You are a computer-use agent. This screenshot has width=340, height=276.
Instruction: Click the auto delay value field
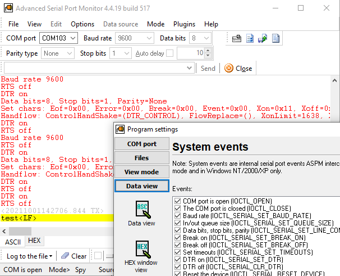point(191,53)
